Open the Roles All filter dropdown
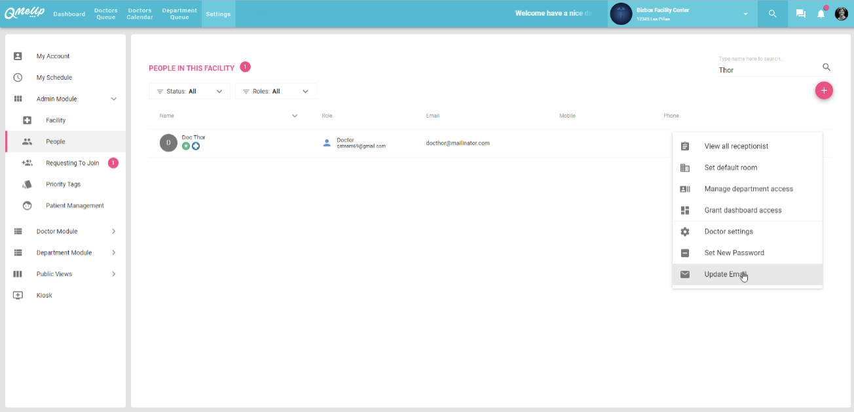The height and width of the screenshot is (412, 854). [275, 92]
